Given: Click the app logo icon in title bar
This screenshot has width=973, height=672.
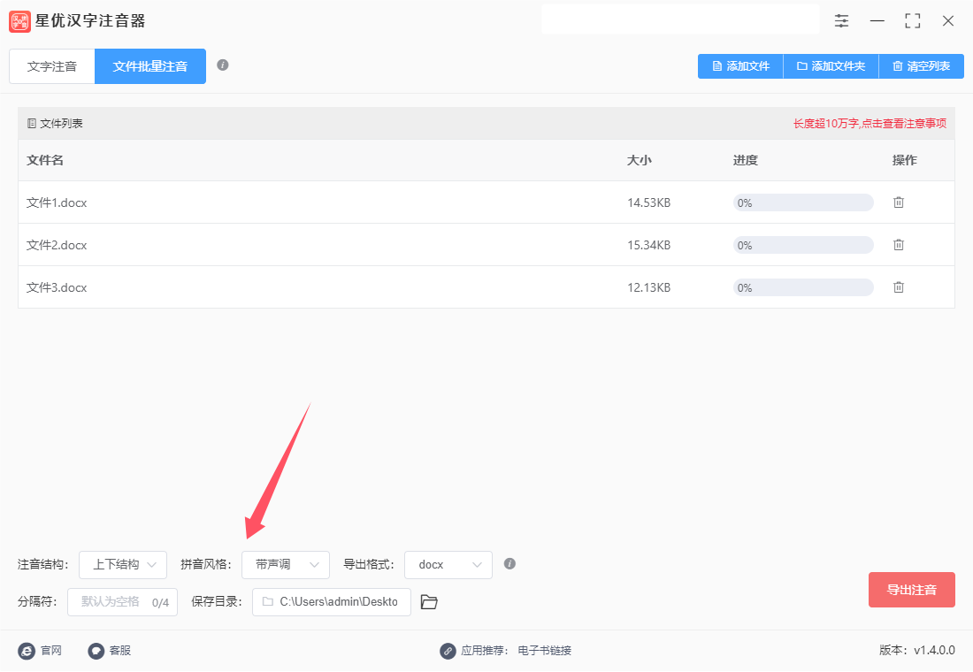Looking at the screenshot, I should click(x=19, y=21).
